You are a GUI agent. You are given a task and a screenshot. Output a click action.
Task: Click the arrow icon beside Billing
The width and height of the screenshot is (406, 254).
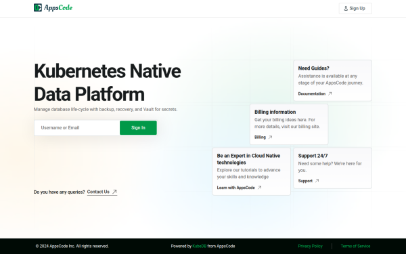tap(270, 137)
